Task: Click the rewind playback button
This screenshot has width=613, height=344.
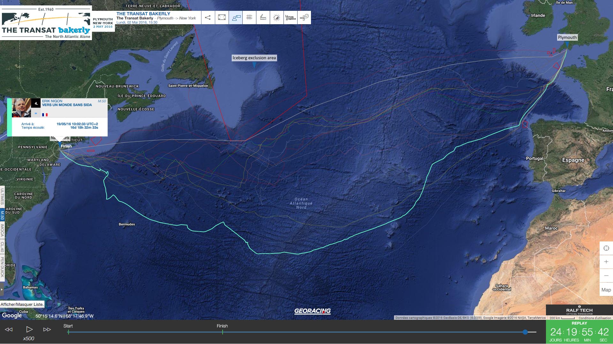Action: [9, 329]
